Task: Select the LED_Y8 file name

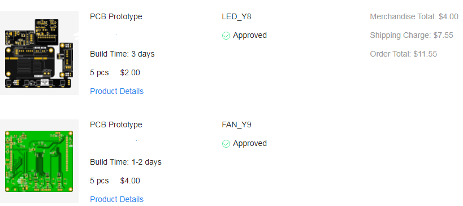Action: tap(236, 16)
